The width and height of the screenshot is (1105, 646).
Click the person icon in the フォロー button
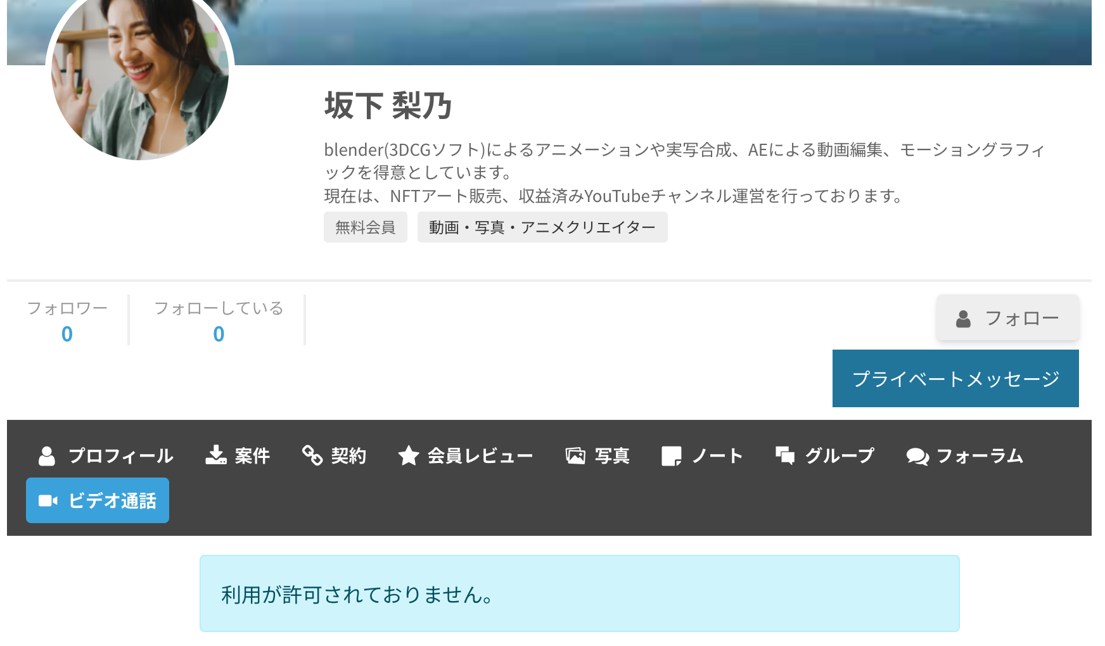(963, 319)
